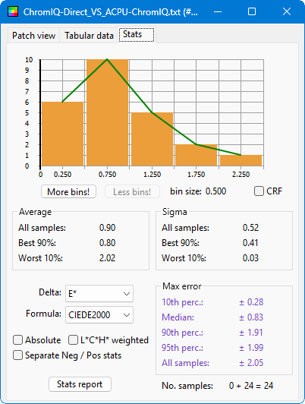Click the 95th perc. value ± 1.99
This screenshot has width=305, height=404.
[251, 348]
